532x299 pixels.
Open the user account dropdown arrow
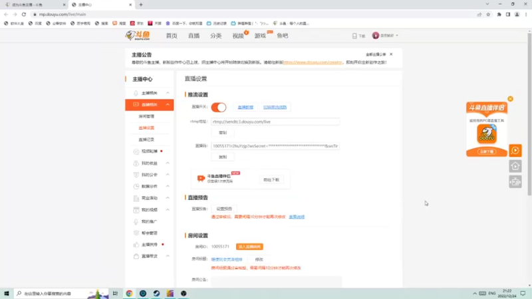pos(397,35)
